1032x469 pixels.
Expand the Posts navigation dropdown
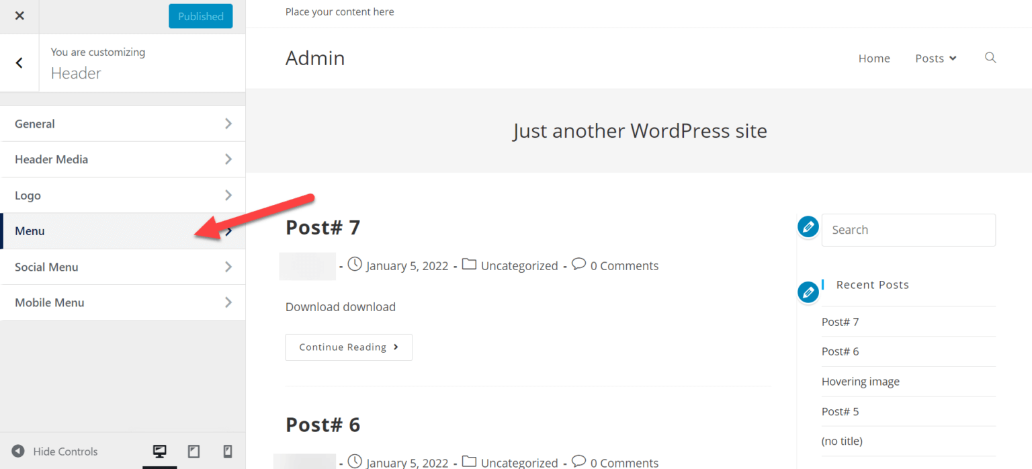coord(935,58)
